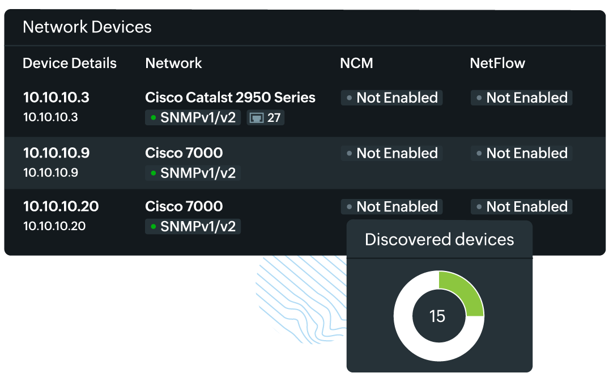Screen dimensions: 609x377
Task: Sort by the Device Details column header
Action: click(70, 63)
